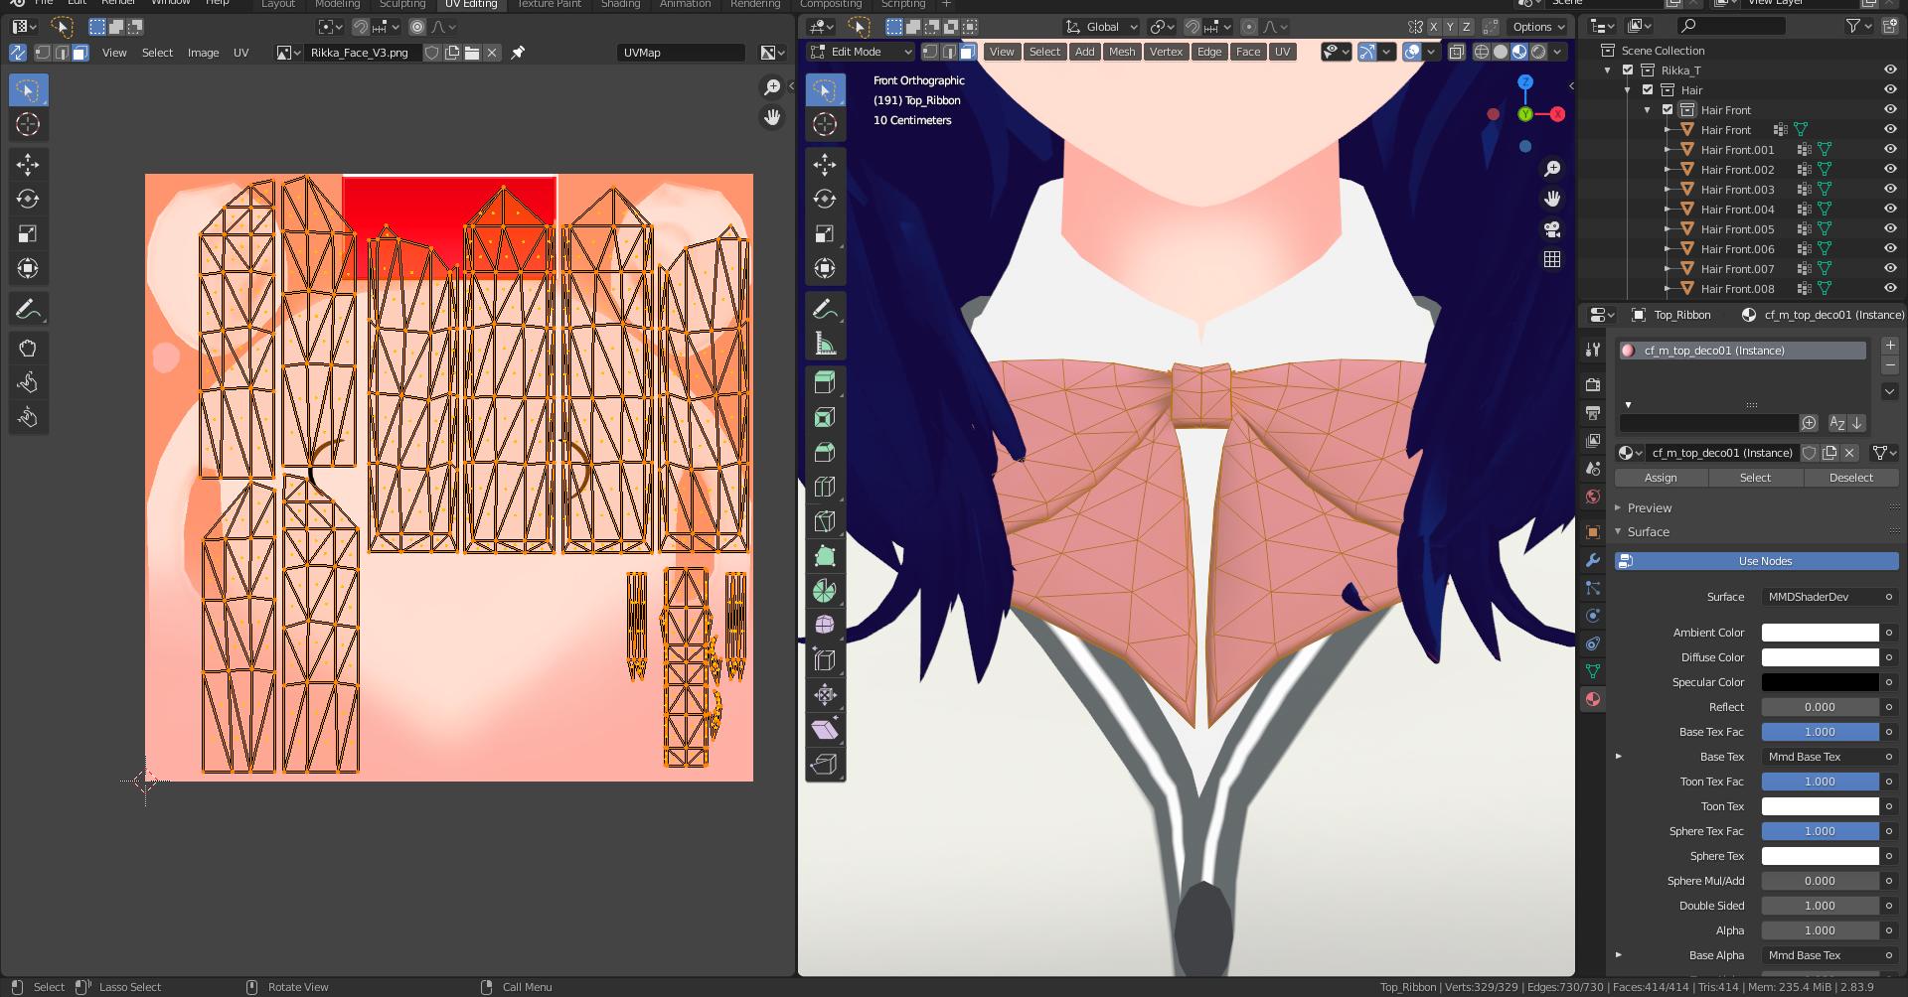The height and width of the screenshot is (997, 1908).
Task: Toggle visibility of Hair Front.003
Action: pos(1890,189)
